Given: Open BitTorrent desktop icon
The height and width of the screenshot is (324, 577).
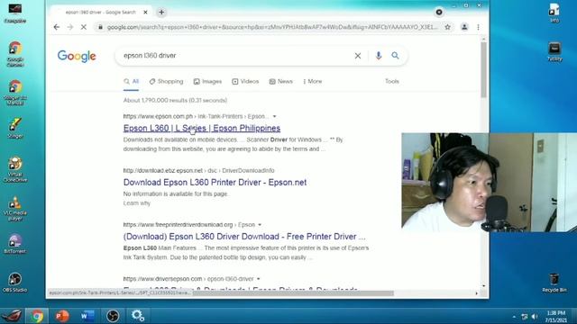Looking at the screenshot, I should click(x=15, y=244).
